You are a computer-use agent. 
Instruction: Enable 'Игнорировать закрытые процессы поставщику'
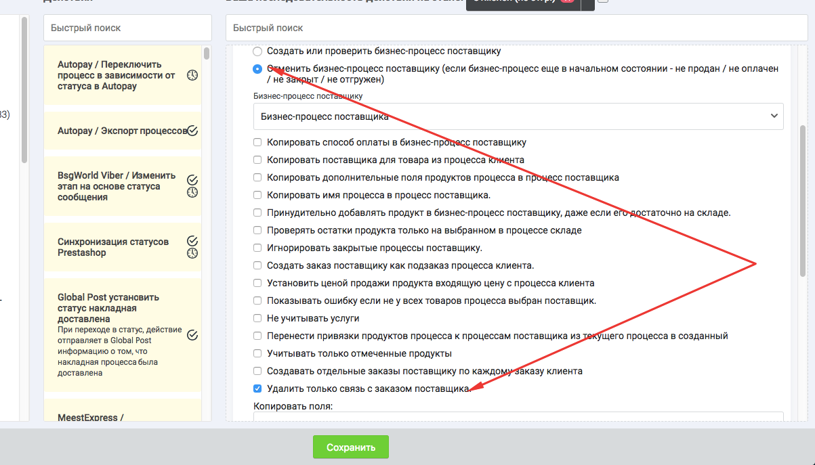[257, 248]
